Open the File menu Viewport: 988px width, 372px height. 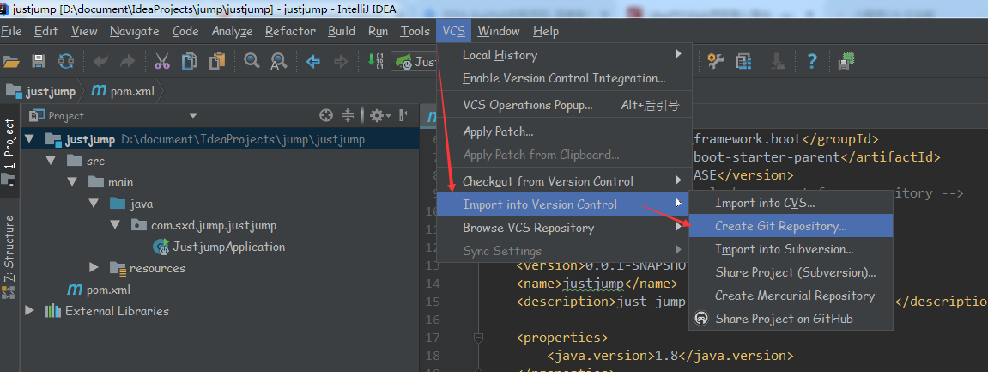click(11, 31)
